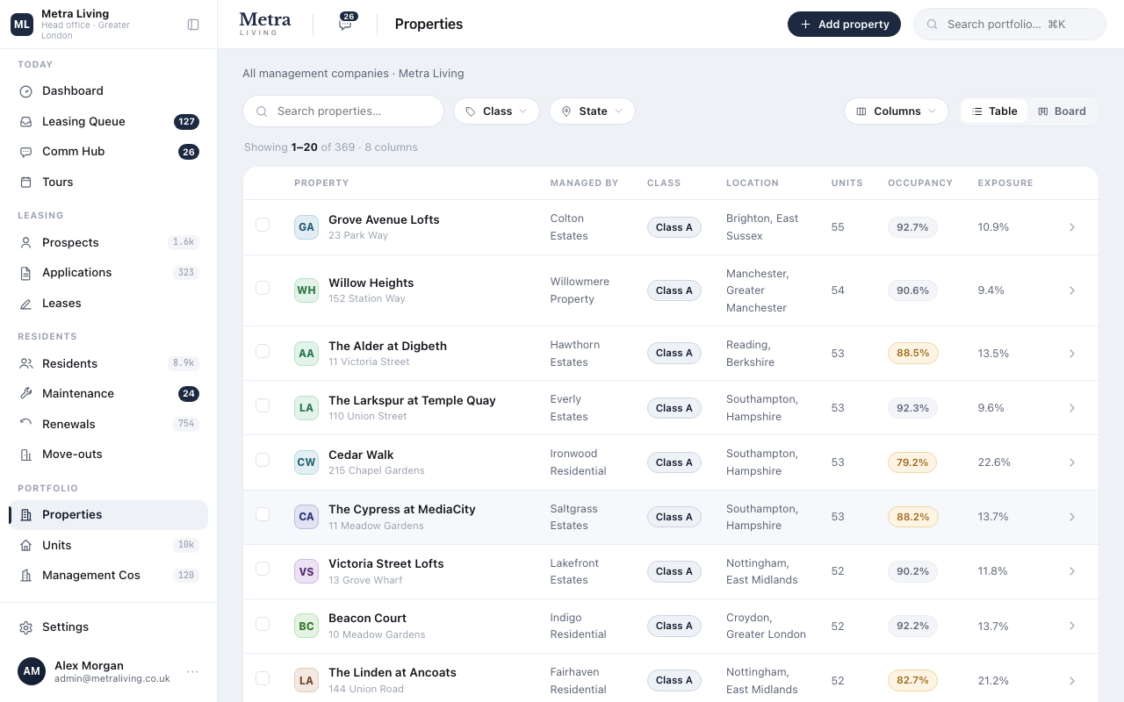Open Grove Avenue Lofts property link
This screenshot has width=1124, height=702.
[x=384, y=220]
